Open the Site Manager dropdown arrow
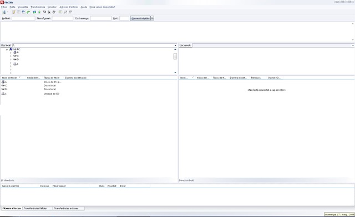The height and width of the screenshot is (217, 355). tap(8, 12)
